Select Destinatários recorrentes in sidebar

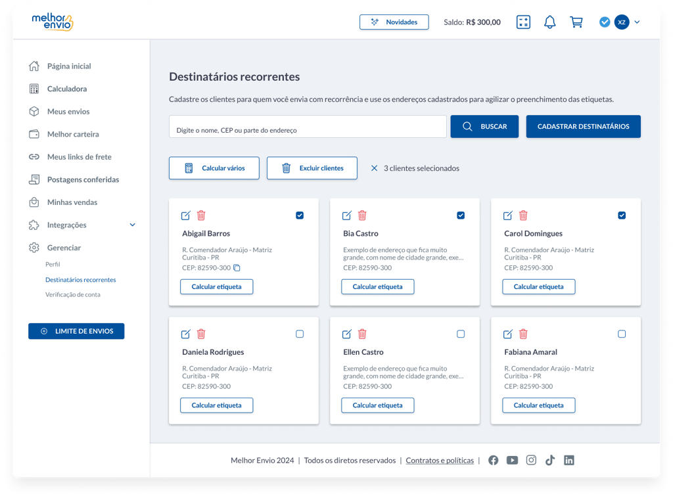point(81,280)
